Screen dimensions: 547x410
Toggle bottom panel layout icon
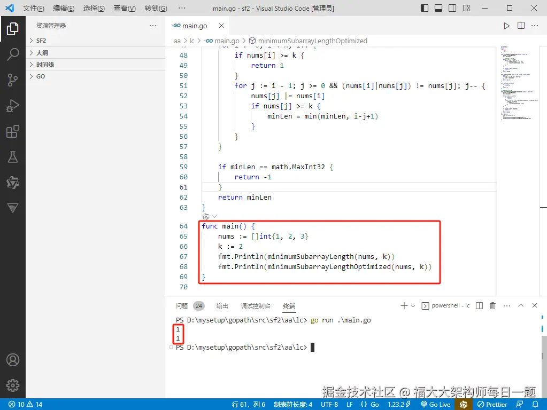tap(438, 8)
